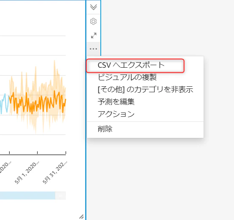Click the range slider right handle
Screen dimensions: 234x220
[x=60, y=195]
